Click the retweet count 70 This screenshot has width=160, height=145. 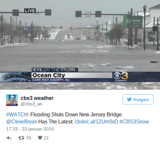pyautogui.click(x=29, y=138)
